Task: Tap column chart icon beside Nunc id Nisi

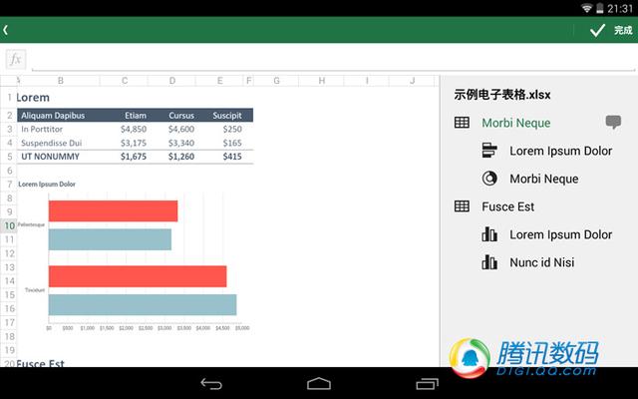Action: 489,262
